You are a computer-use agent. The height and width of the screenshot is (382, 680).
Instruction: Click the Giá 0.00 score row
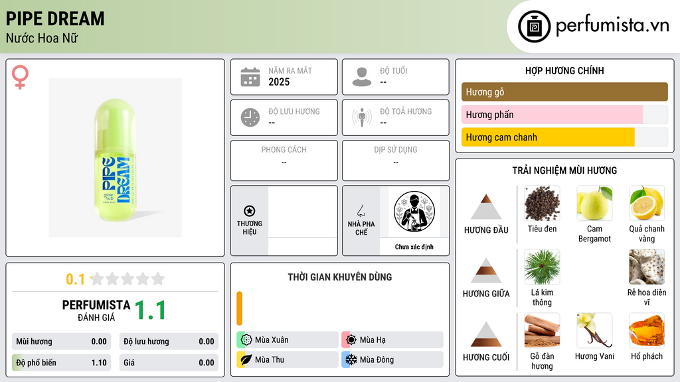[x=169, y=363]
